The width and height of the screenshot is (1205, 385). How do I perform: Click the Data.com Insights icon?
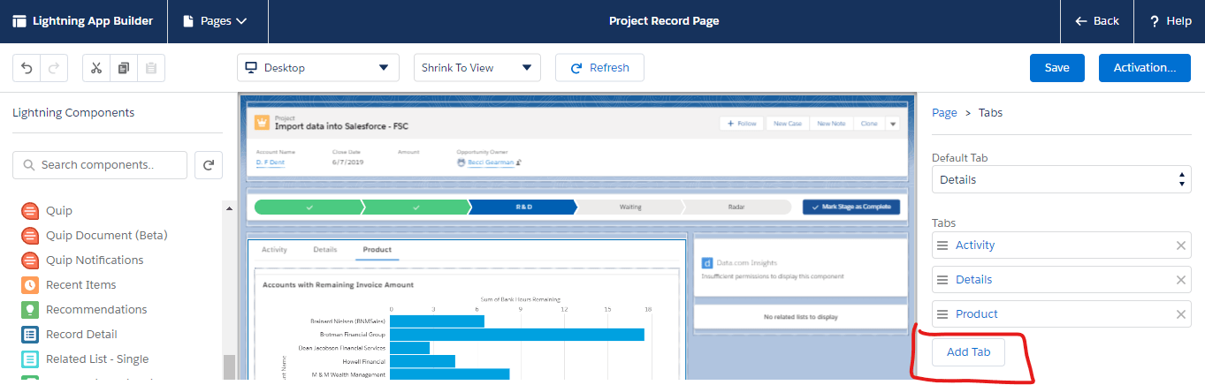tap(707, 262)
